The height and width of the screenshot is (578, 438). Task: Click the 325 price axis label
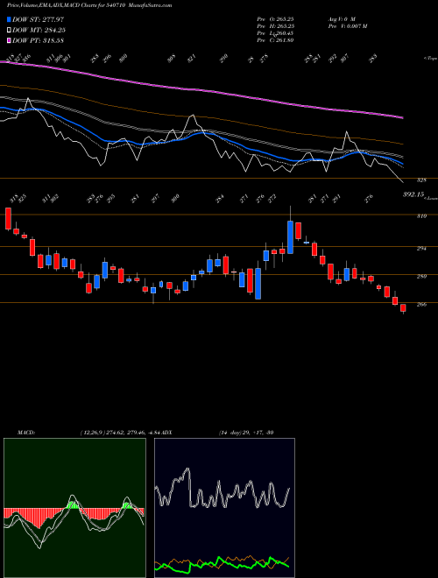(x=422, y=180)
